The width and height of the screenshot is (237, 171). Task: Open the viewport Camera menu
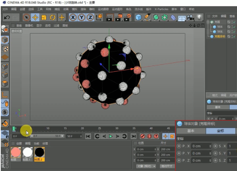pos(29,26)
